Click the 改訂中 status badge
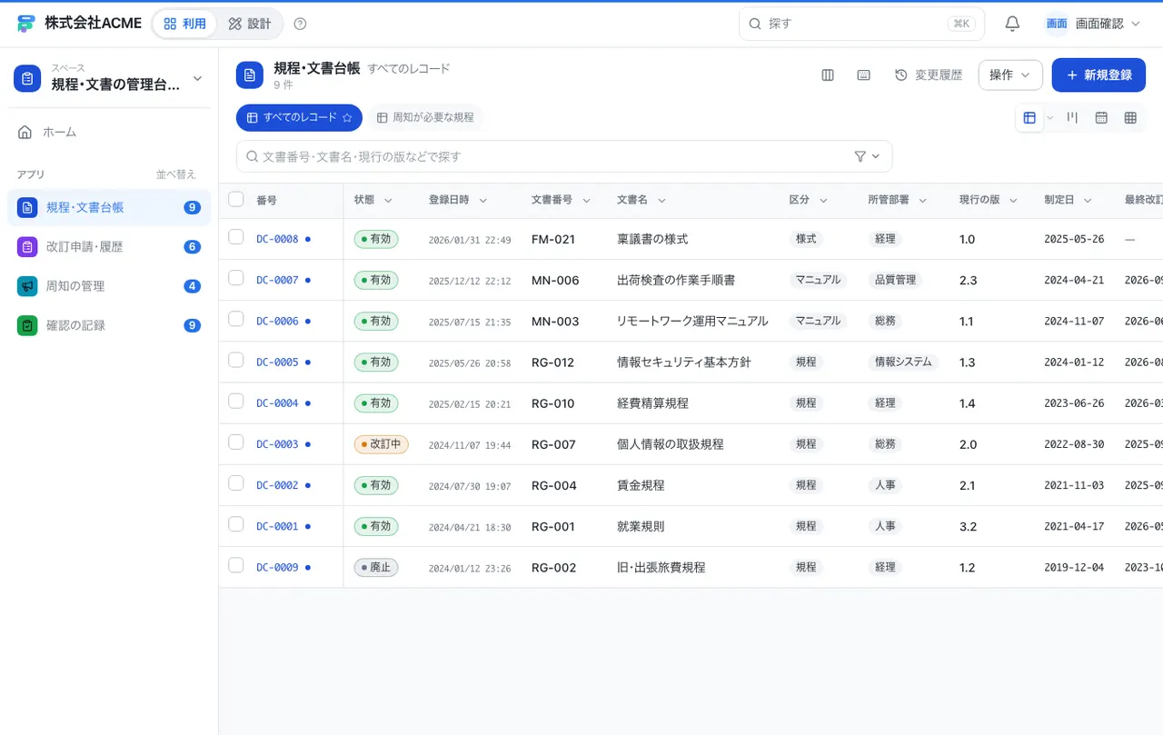The width and height of the screenshot is (1163, 735). tap(382, 444)
